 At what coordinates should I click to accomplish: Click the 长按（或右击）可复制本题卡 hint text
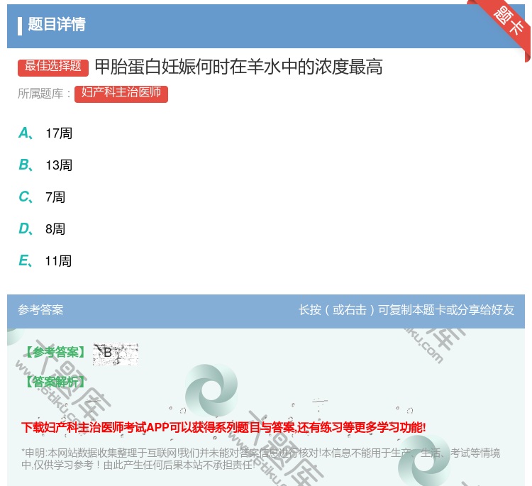[x=406, y=310]
